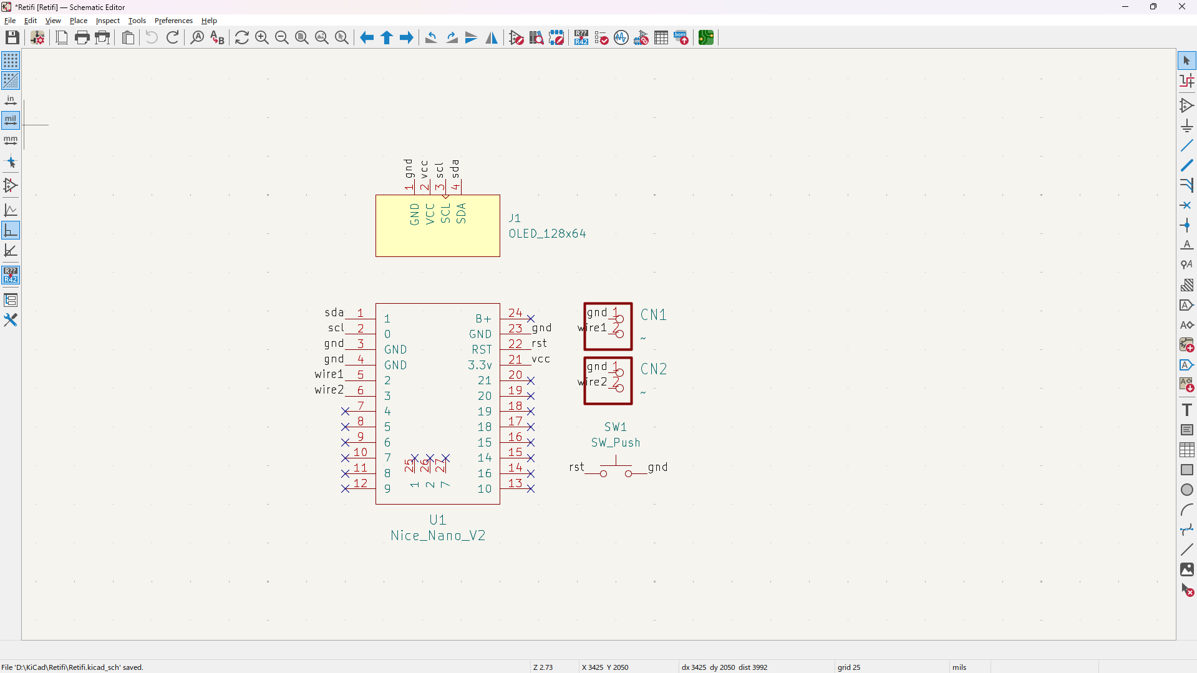Toggle grid display visibility
The image size is (1197, 673).
click(11, 61)
